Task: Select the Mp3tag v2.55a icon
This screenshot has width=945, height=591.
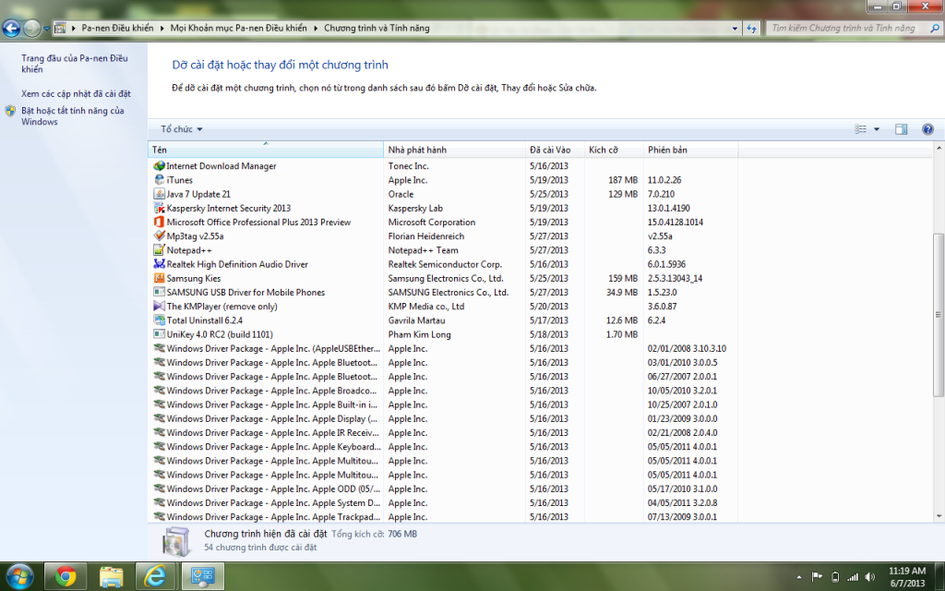Action: (x=159, y=235)
